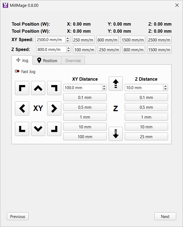Click the XY Distance input field
Viewport: 183px width, 227px height.
click(82, 88)
